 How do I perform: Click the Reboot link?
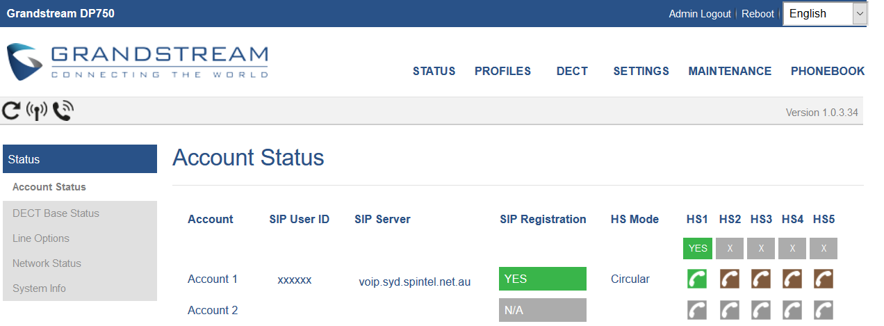758,14
